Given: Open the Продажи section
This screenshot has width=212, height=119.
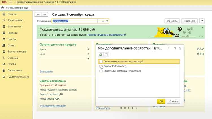Looking at the screenshot, I should click(x=12, y=33).
